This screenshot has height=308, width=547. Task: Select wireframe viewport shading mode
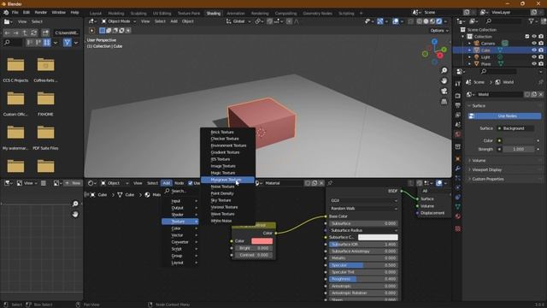click(420, 21)
